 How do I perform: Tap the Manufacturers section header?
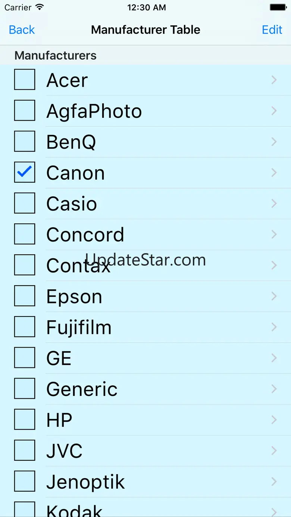click(x=56, y=56)
